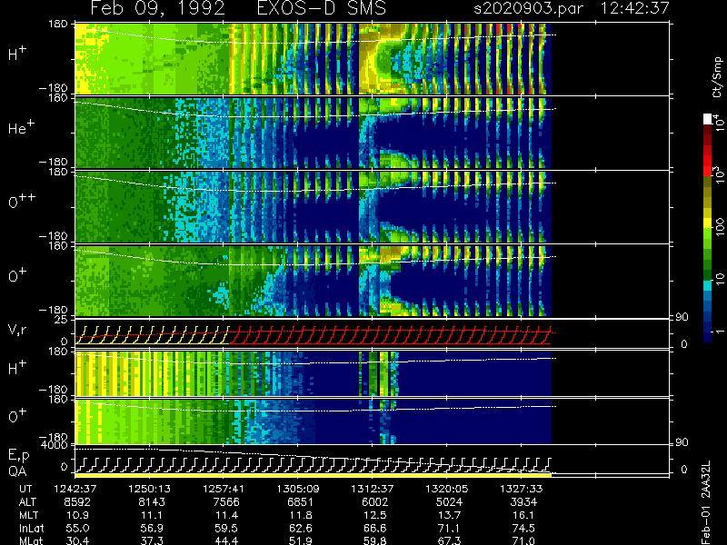The height and width of the screenshot is (545, 727).
Task: Click altitude value '8592'
Action: click(77, 502)
